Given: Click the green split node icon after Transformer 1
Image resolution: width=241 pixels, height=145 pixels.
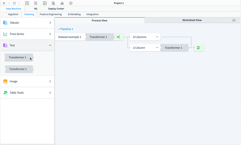Looking at the screenshot, I should (x=118, y=37).
